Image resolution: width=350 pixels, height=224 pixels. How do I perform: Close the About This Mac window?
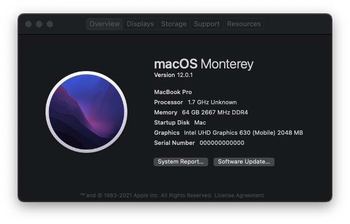tap(28, 24)
